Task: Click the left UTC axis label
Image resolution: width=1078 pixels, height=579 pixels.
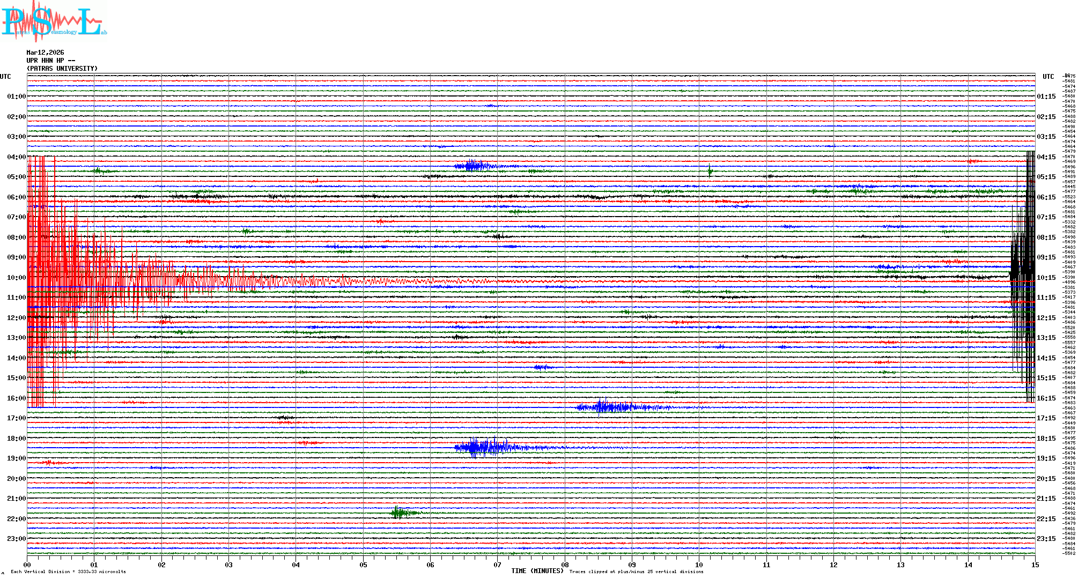Action: coord(5,77)
